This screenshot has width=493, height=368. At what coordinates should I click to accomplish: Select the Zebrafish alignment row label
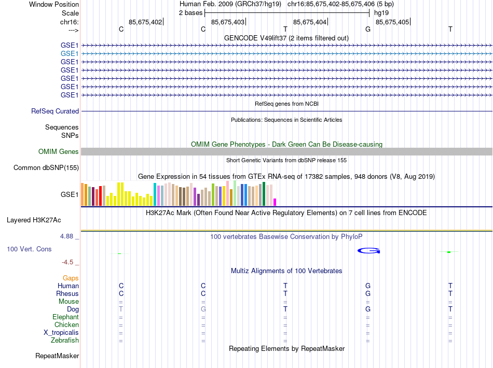coord(65,340)
